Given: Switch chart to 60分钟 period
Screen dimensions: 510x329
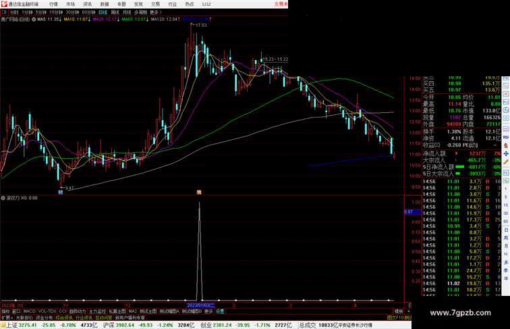Looking at the screenshot, I should coord(88,12).
